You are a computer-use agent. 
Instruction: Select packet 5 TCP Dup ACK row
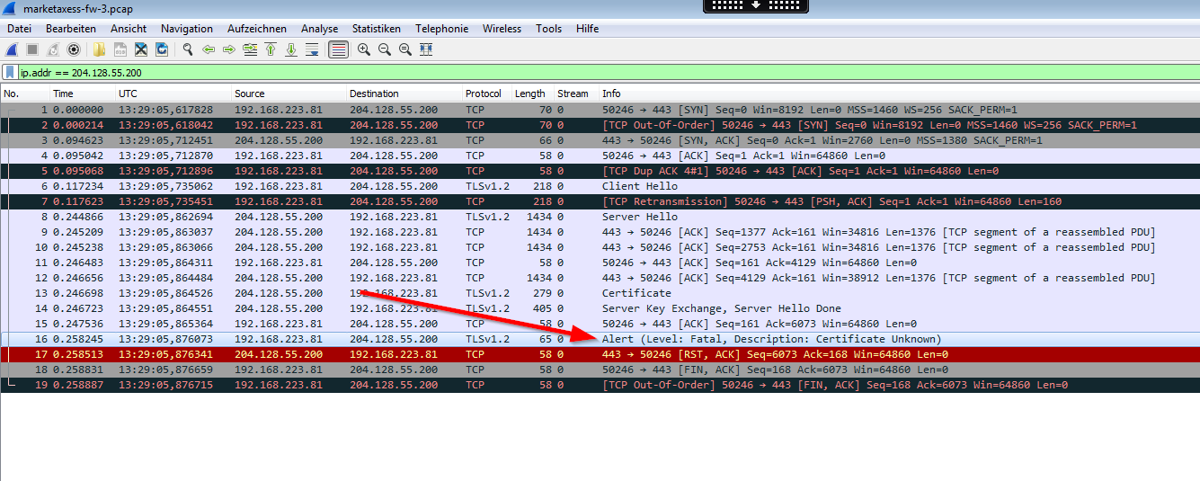click(600, 171)
